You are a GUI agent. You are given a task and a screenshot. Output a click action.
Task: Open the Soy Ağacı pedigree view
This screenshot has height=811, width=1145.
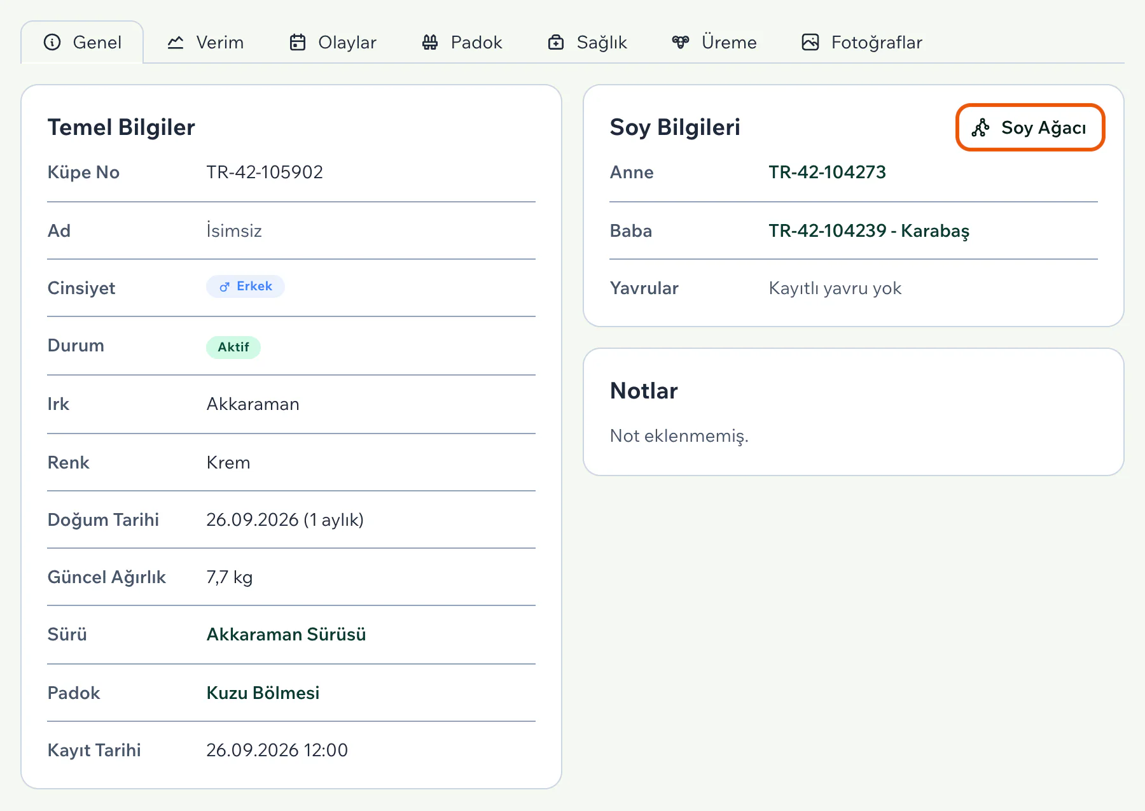pyautogui.click(x=1030, y=128)
